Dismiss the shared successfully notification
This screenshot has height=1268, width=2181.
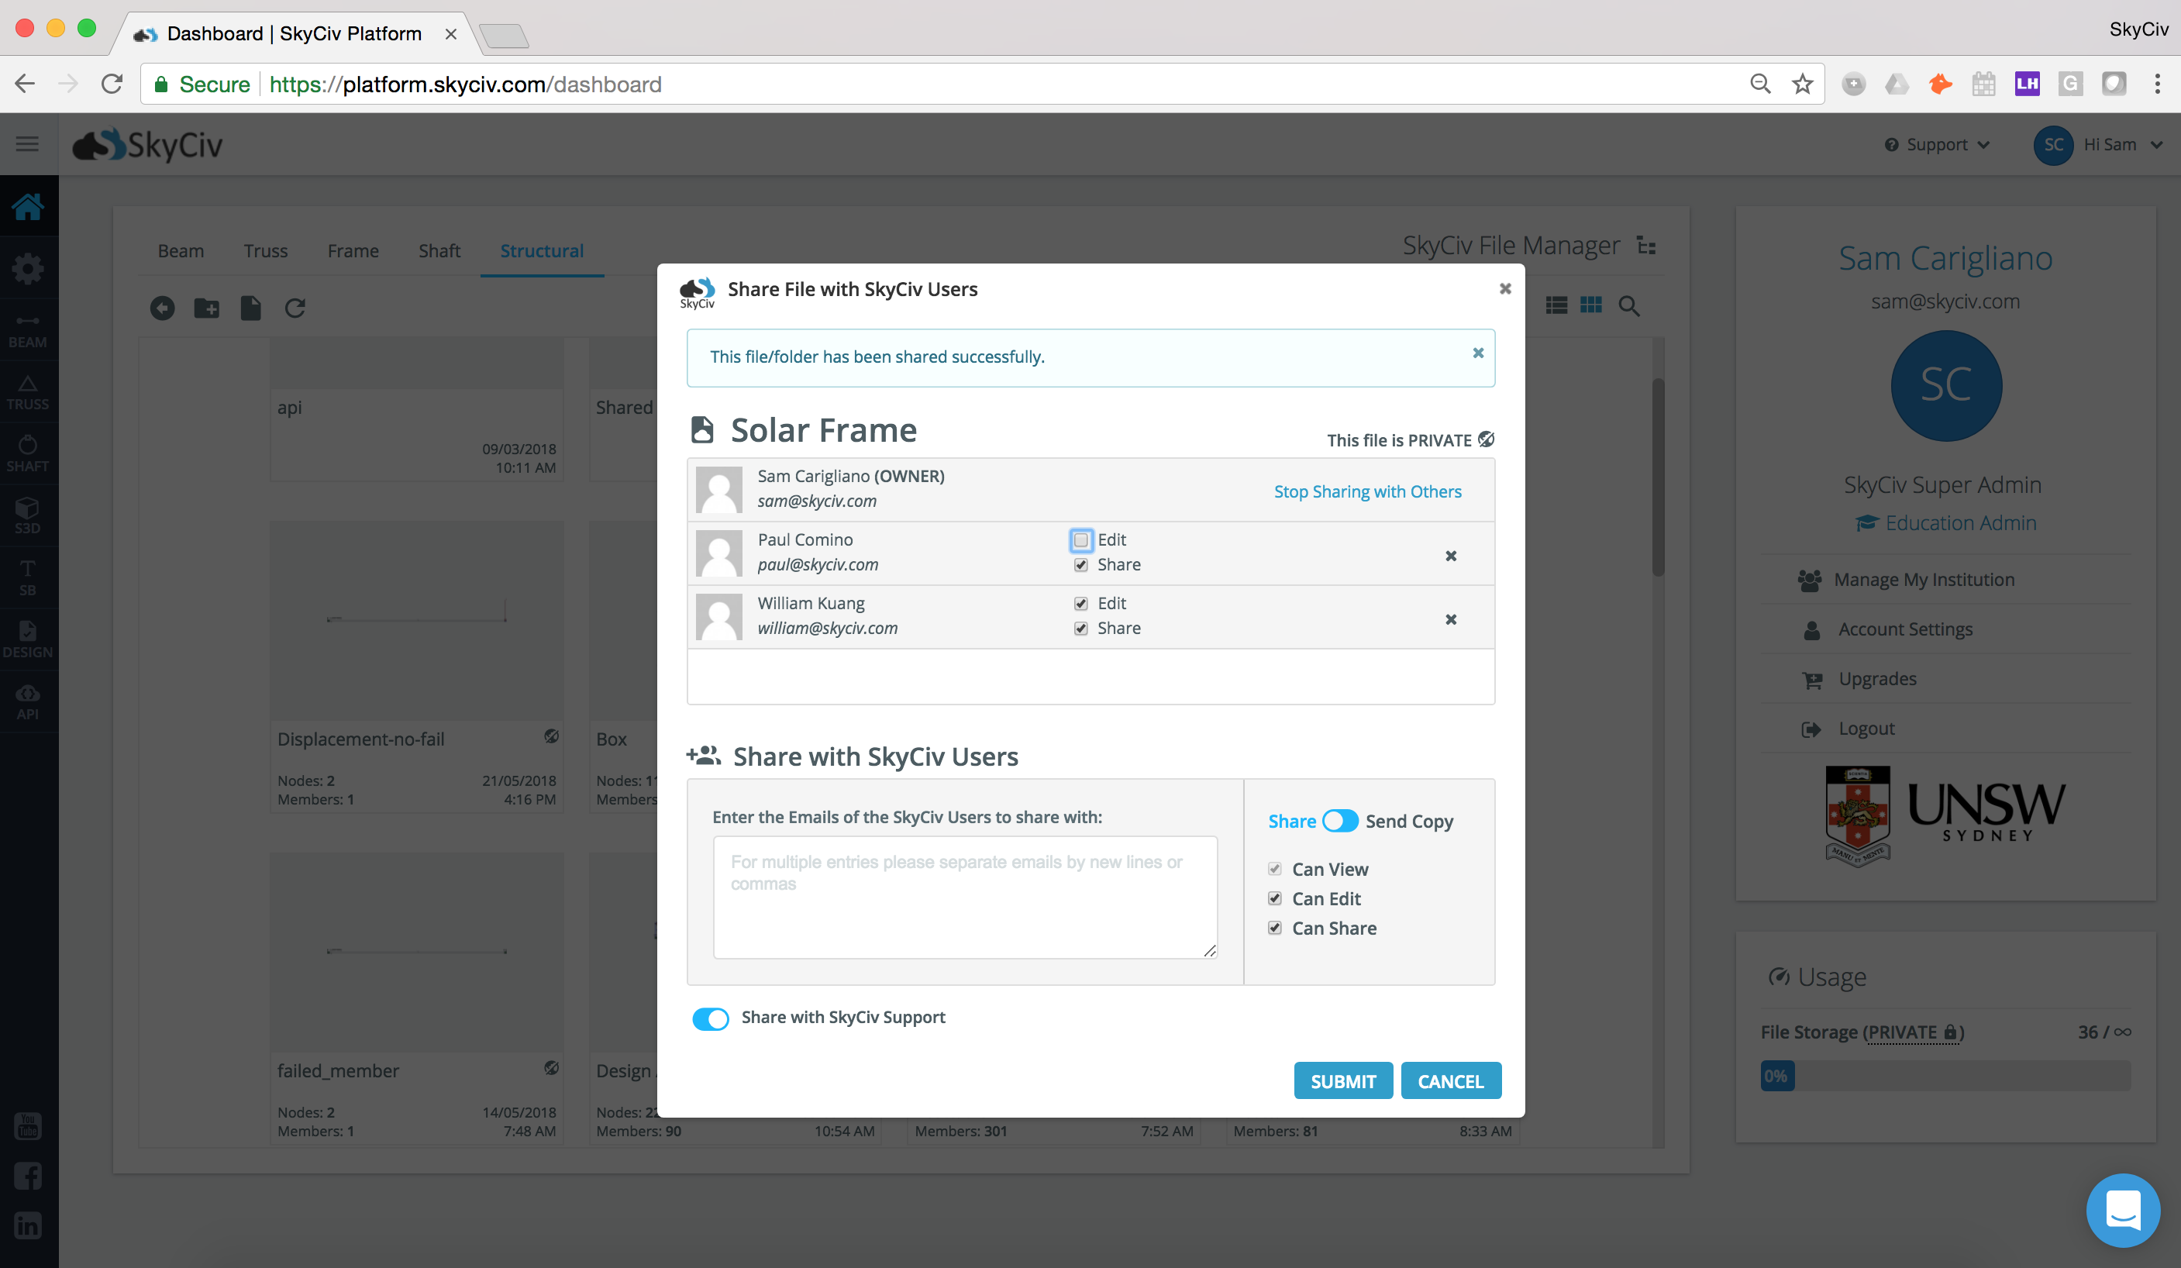1477,353
